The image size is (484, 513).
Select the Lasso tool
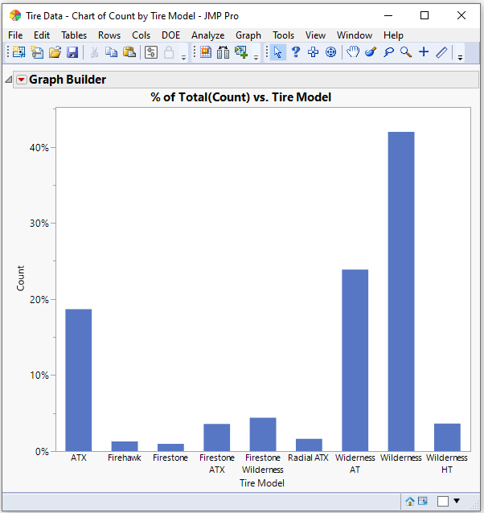tap(388, 52)
